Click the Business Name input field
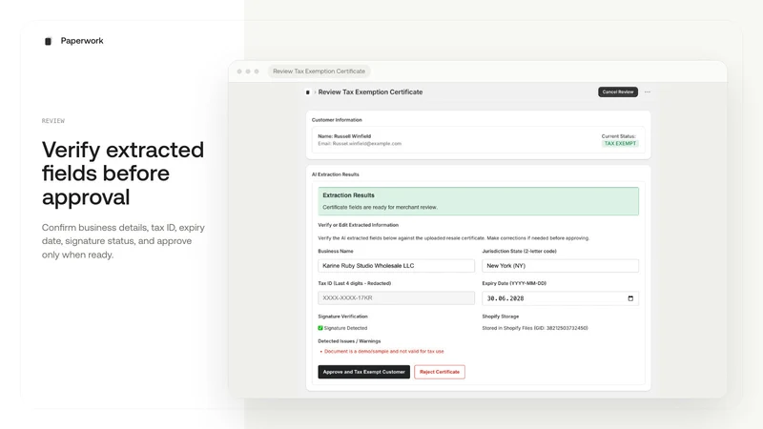The width and height of the screenshot is (763, 429). click(396, 266)
